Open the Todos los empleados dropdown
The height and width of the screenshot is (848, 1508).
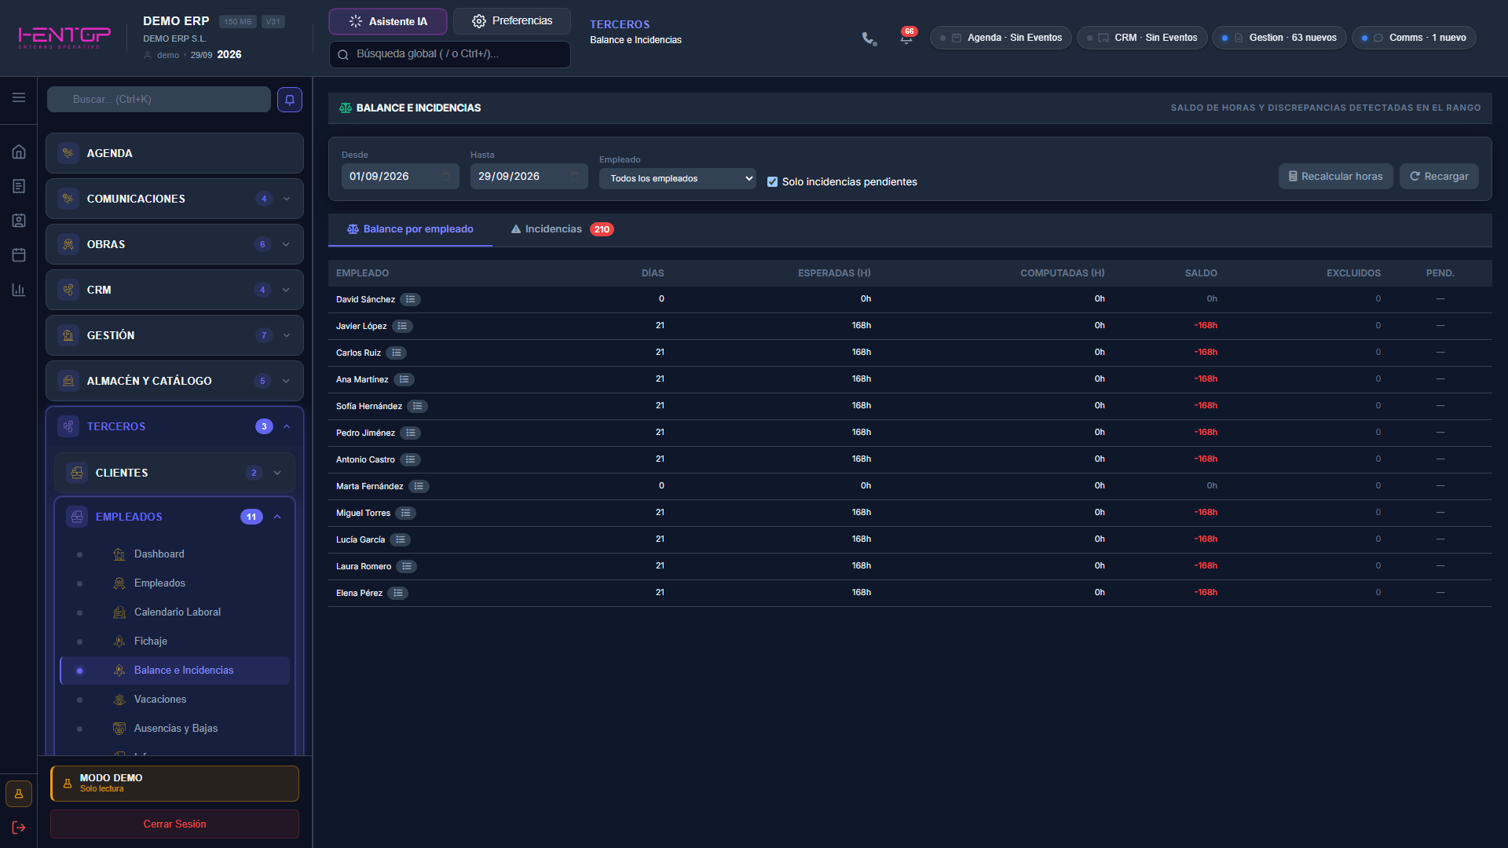pyautogui.click(x=678, y=178)
